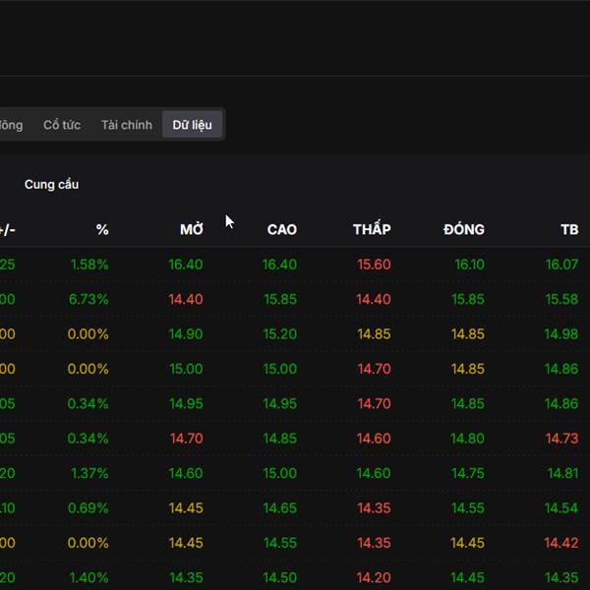Select the red 15.60 THẤP value
Screen dimensions: 590x590
tap(374, 265)
